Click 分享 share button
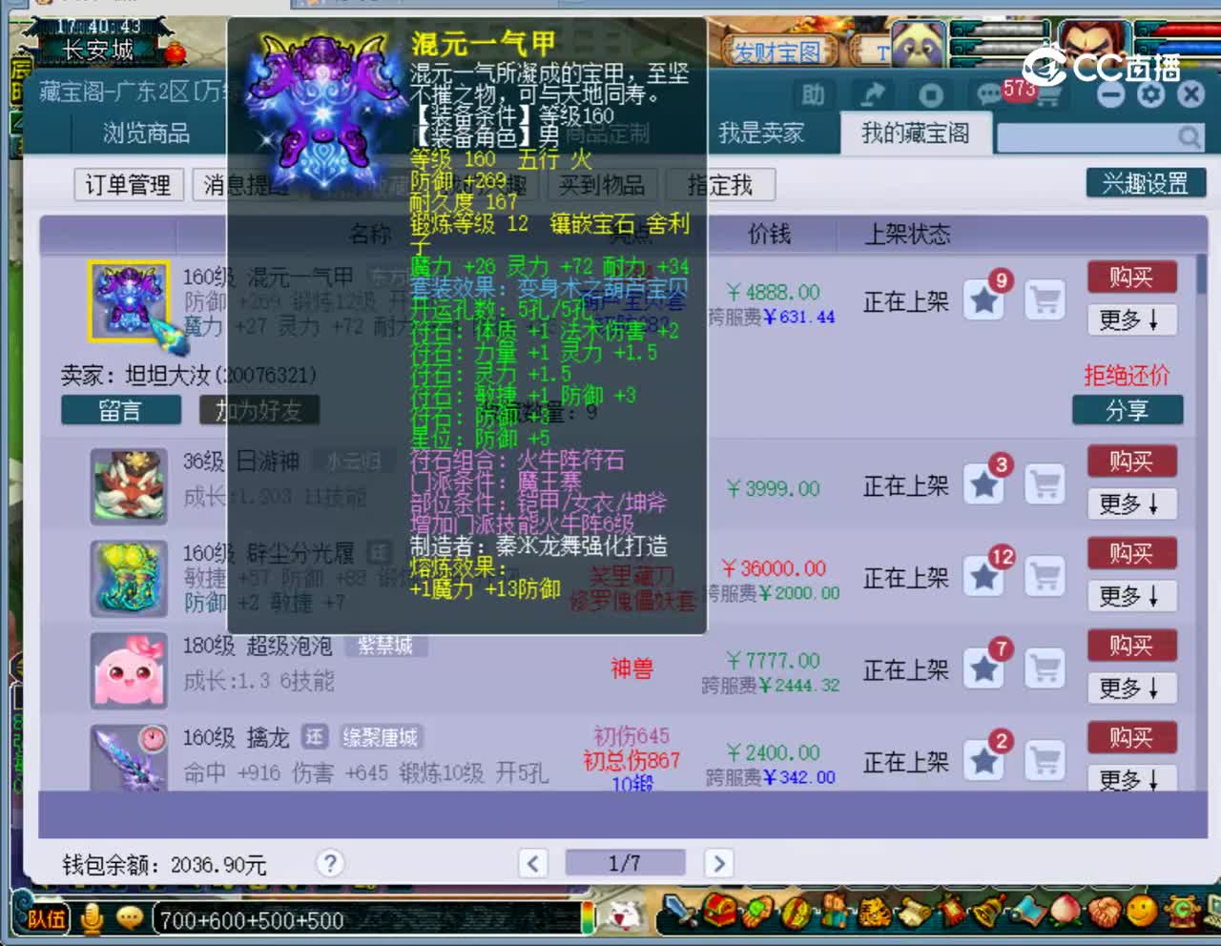 pyautogui.click(x=1128, y=410)
